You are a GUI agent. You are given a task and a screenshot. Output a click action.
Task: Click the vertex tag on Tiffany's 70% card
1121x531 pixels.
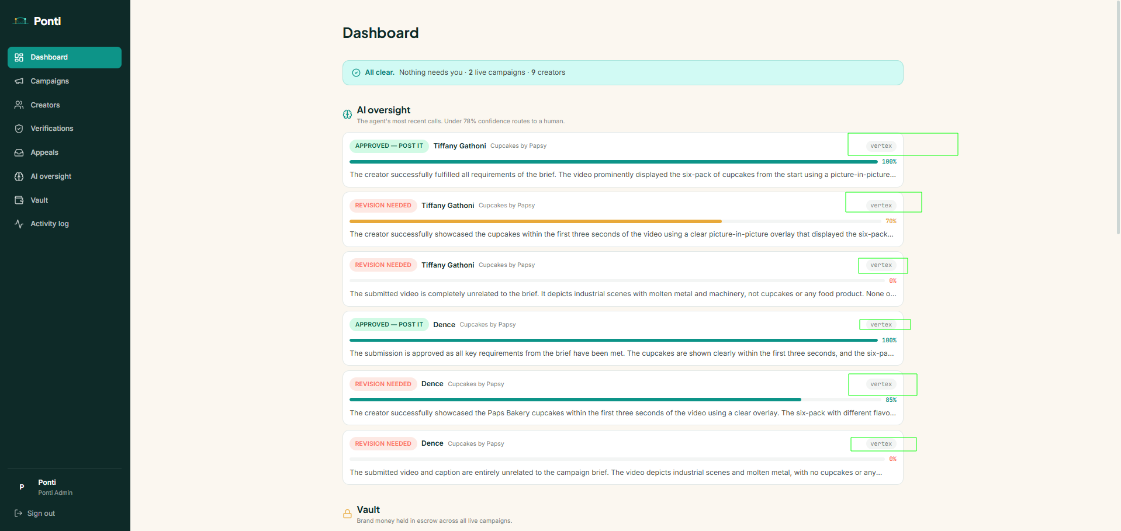881,206
